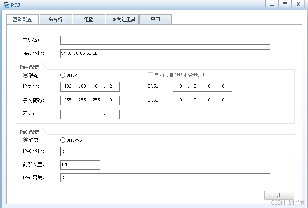Open the 命令行 tab
The width and height of the screenshot is (308, 208).
(x=55, y=19)
